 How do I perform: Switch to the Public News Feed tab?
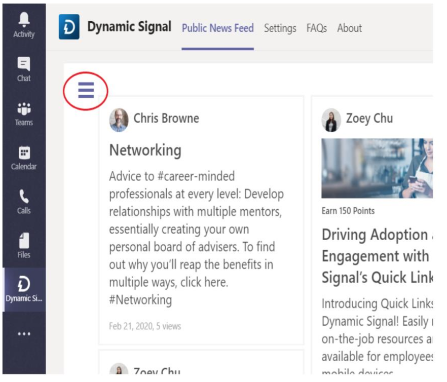pos(218,28)
